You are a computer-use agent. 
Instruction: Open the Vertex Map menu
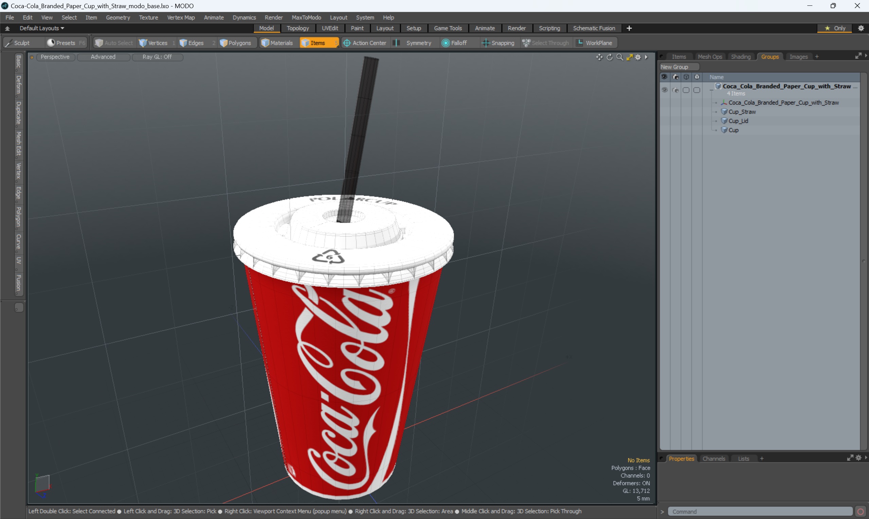coord(181,17)
